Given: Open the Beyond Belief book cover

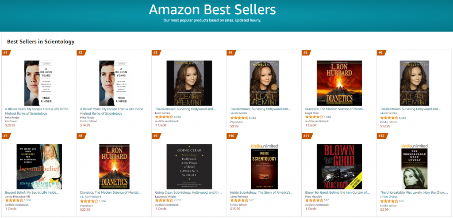Looking at the screenshot, I should tap(39, 167).
